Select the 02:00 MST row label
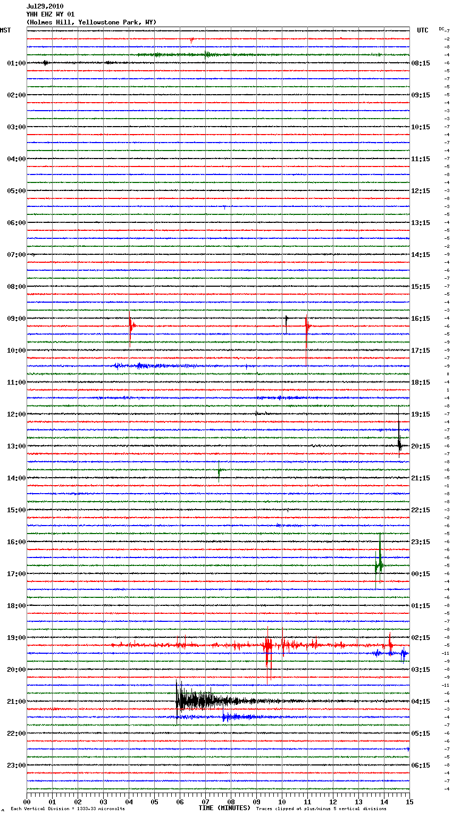Screen dimensions: 452x816 click(x=16, y=95)
